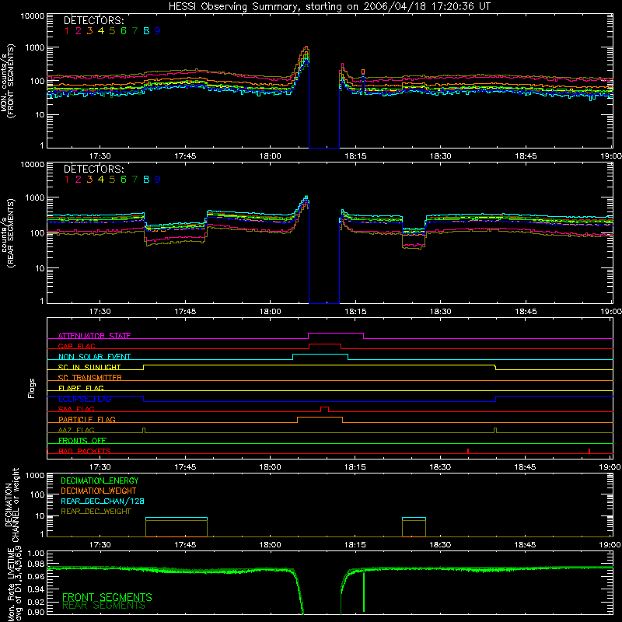Select cyan detector 8 in rear segments legend
This screenshot has height=622, width=622.
click(146, 180)
